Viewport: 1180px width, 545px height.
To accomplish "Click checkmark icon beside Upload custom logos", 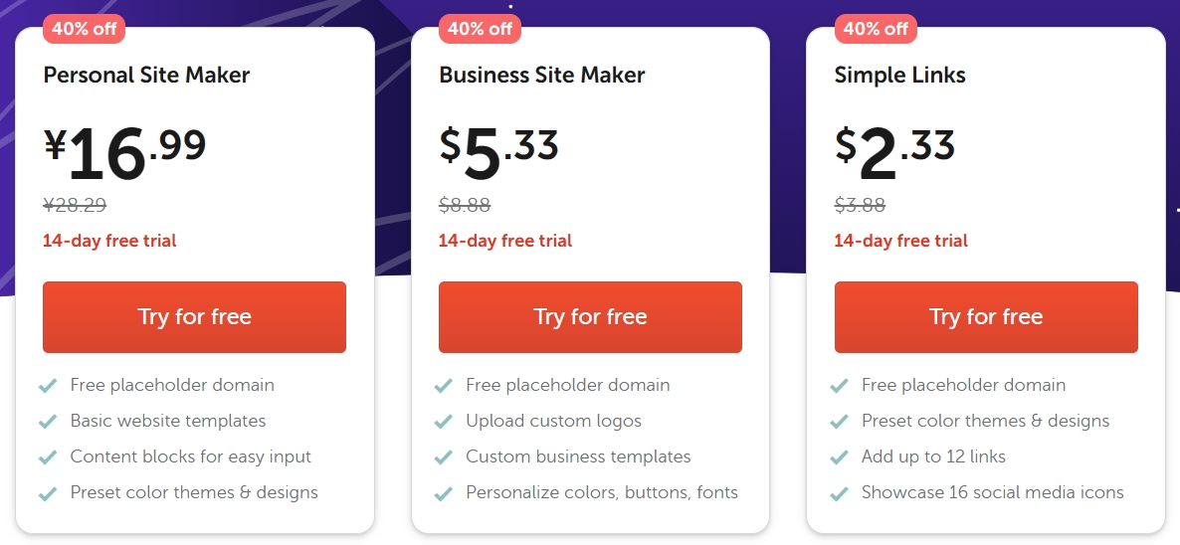I will point(444,421).
